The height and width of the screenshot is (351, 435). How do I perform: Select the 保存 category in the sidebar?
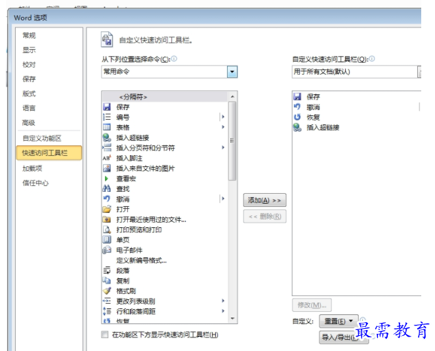29,79
